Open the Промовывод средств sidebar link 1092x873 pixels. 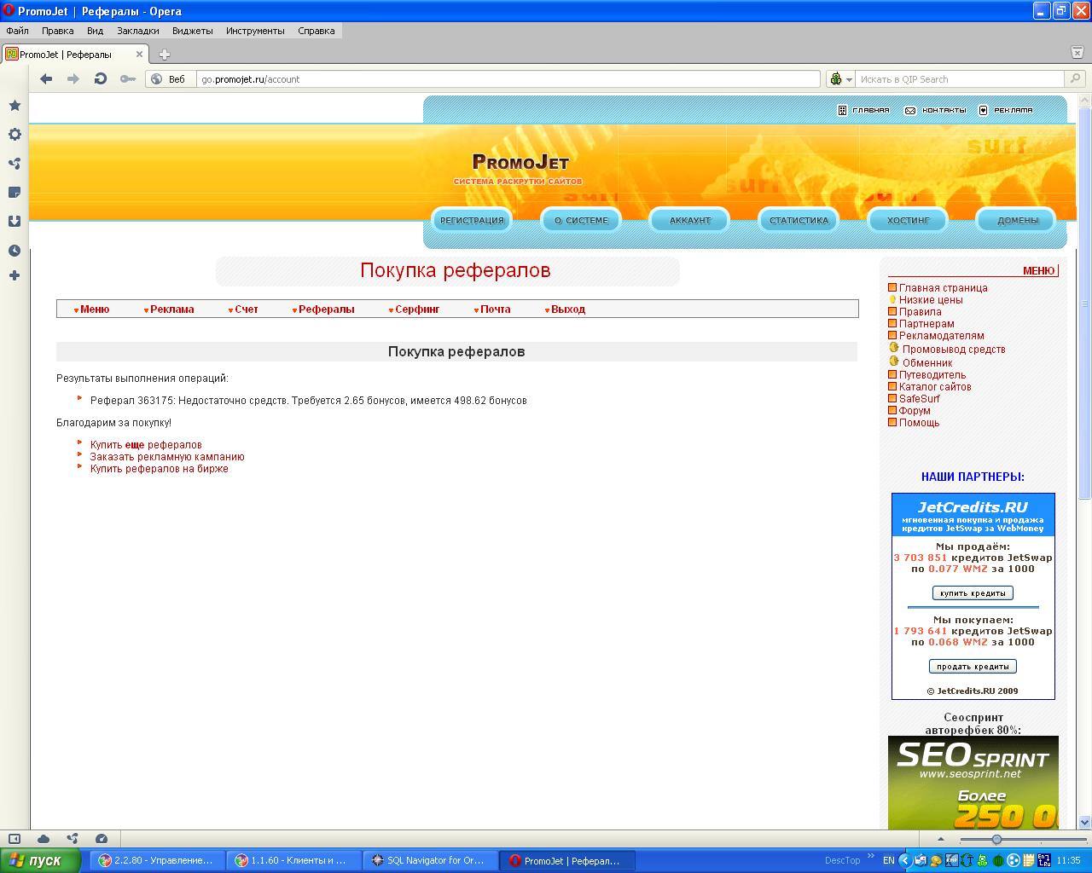(954, 350)
